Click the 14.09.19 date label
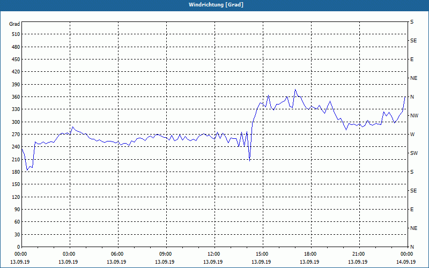This screenshot has height=268, width=429. (x=406, y=262)
